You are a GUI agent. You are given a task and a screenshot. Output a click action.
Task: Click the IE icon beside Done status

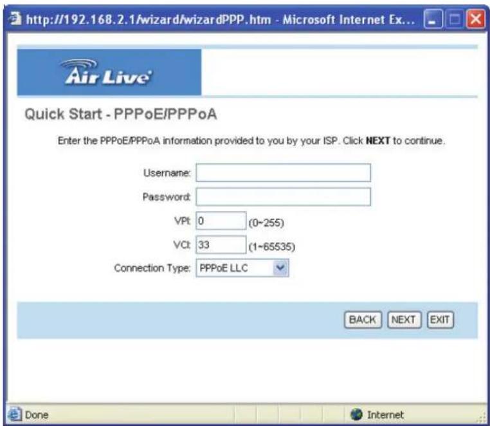coord(14,414)
